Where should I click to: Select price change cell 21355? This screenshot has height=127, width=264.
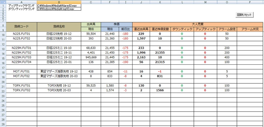[x=160, y=53]
